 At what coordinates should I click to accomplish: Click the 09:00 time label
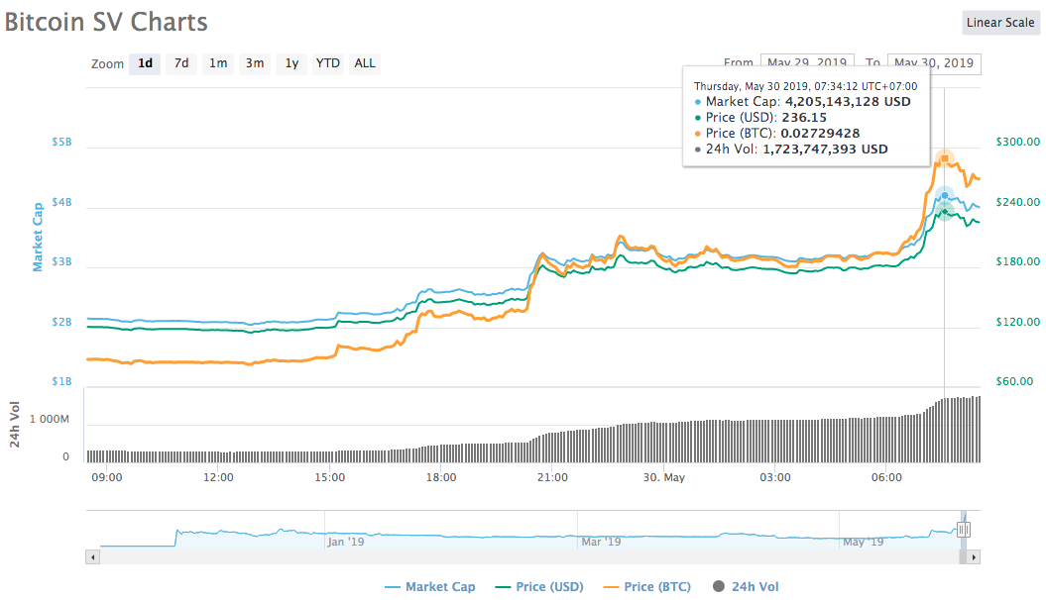point(107,477)
